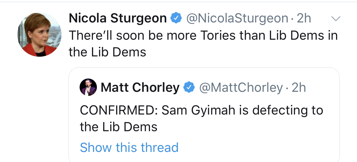Click "the Lib Dems" in Matt Chorley's tweet

[x=119, y=127]
